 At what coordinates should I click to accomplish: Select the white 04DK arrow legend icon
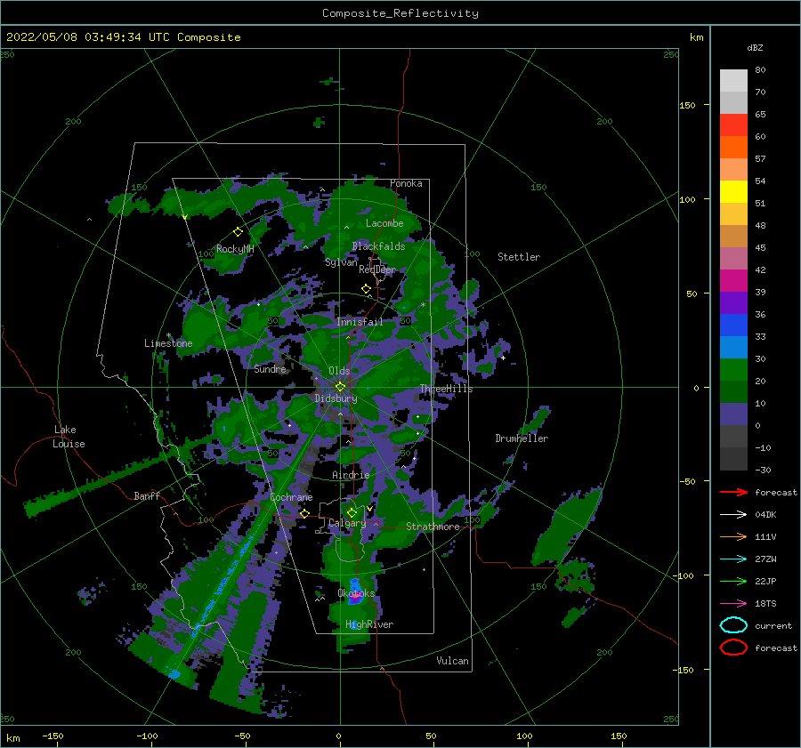click(733, 515)
